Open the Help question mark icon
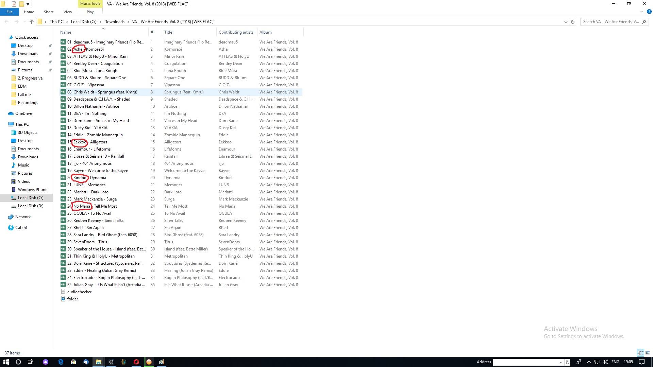The width and height of the screenshot is (653, 367). click(x=649, y=12)
